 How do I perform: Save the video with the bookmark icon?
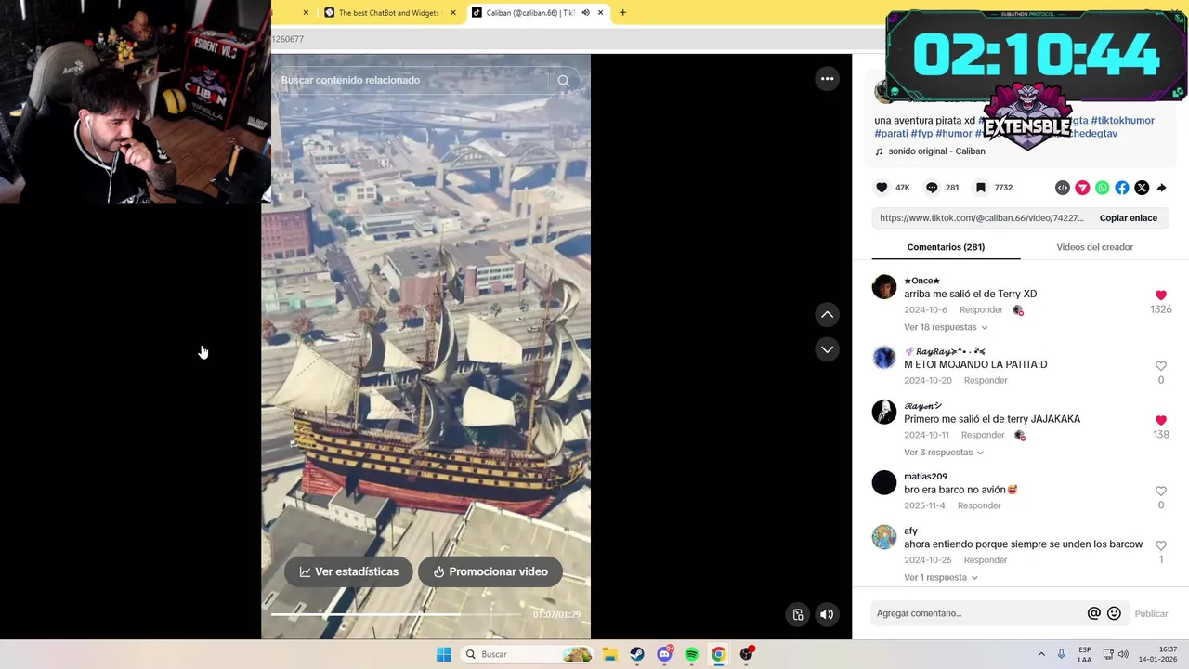[981, 188]
